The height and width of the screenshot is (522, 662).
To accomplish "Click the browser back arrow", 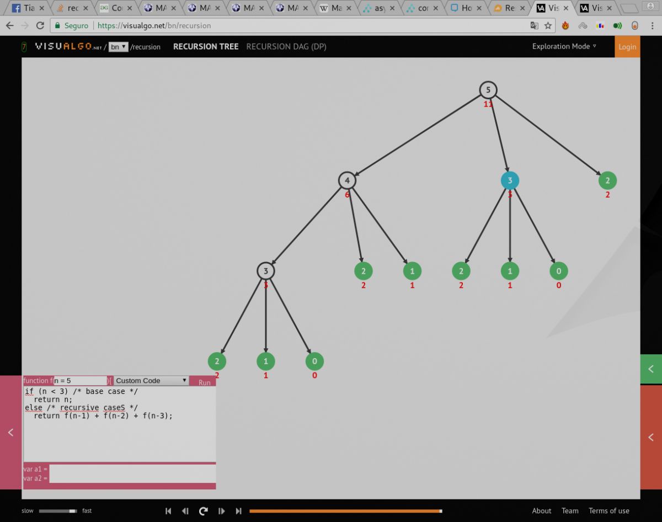I will (9, 25).
